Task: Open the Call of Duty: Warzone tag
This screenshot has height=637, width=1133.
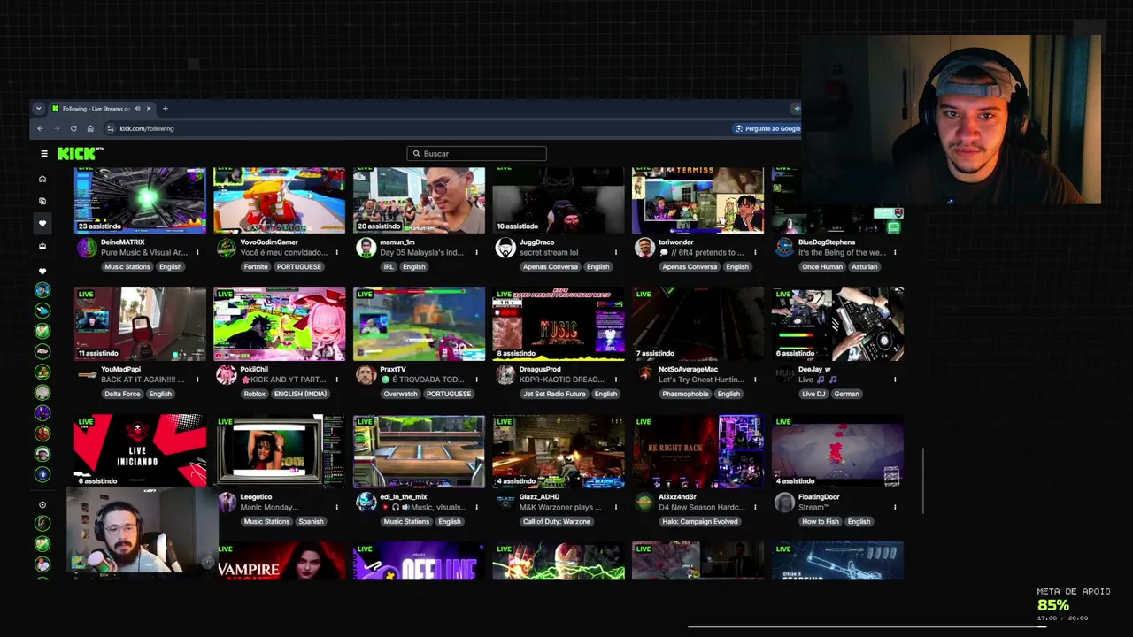Action: (557, 521)
